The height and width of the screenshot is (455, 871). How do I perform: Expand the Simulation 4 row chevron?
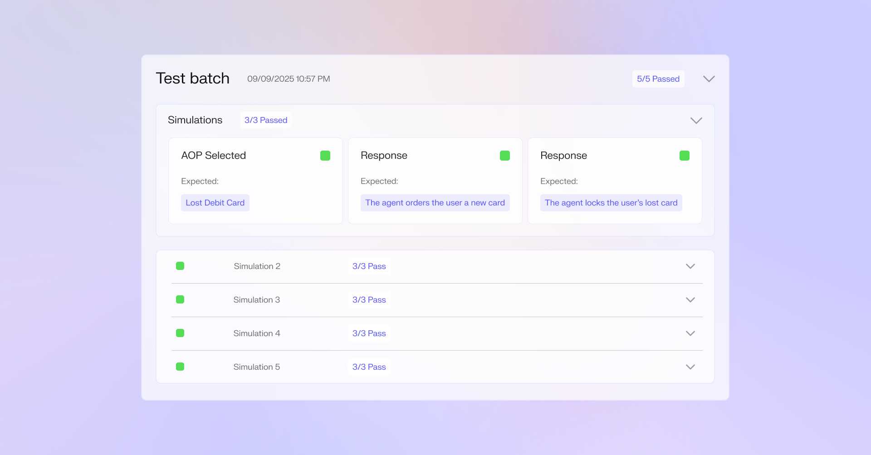pos(690,333)
